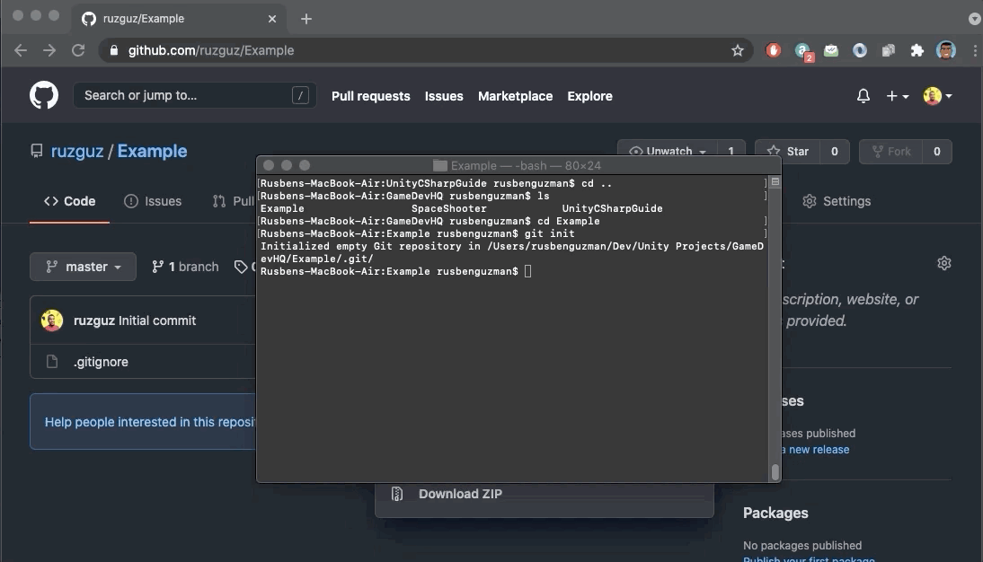Open the Example repository link
The image size is (983, 562).
pos(152,151)
